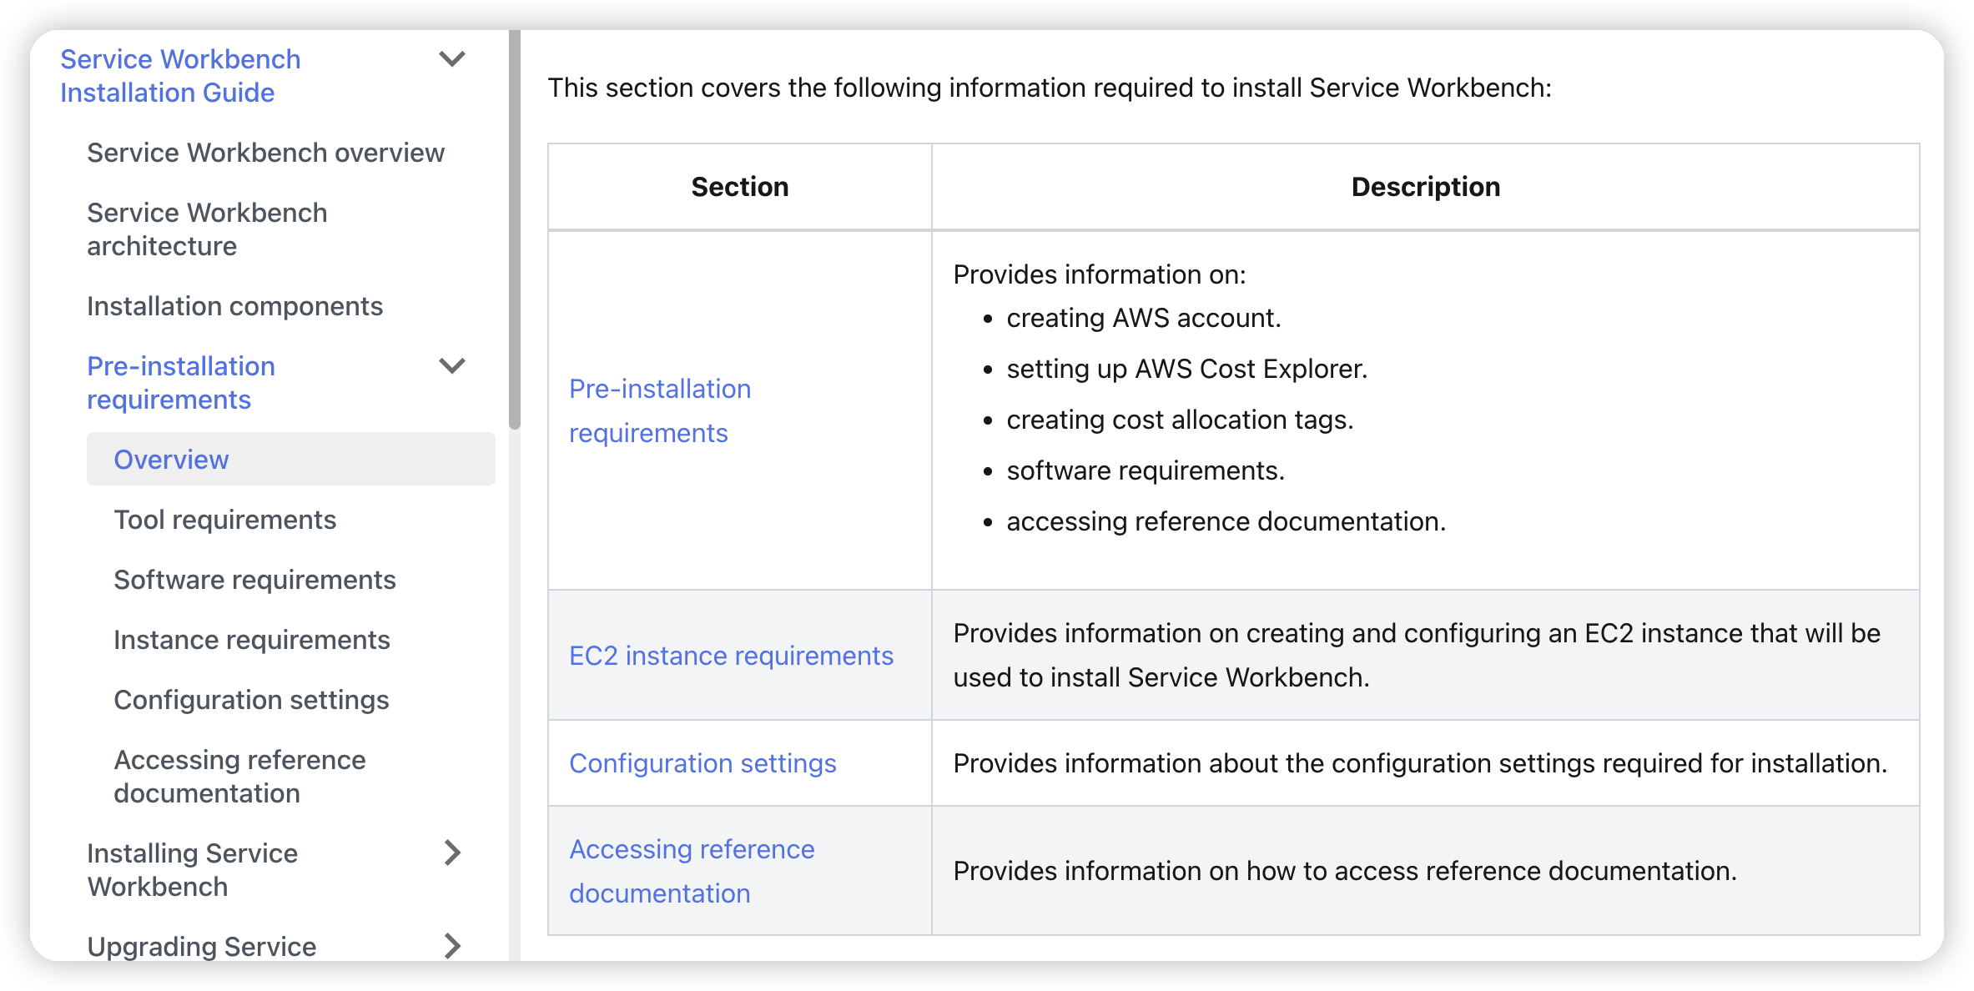Select Overview under Pre-installation requirements
Viewport: 1974px width, 991px height.
click(x=170, y=459)
